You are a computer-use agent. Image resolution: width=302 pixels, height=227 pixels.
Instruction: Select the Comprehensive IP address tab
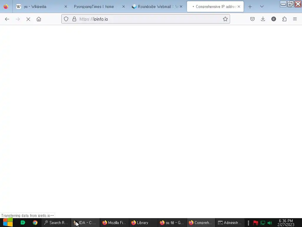215,7
